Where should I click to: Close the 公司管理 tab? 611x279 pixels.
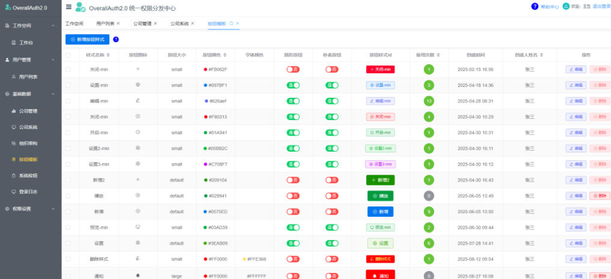click(156, 23)
